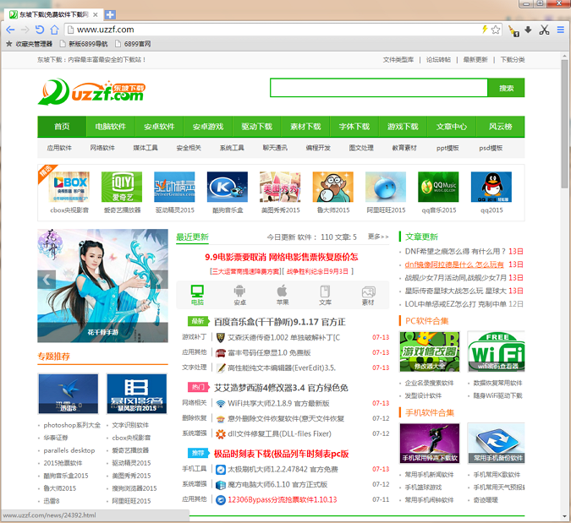Open 安卓游戏 in navigation bar
This screenshot has height=523, width=571.
point(208,127)
